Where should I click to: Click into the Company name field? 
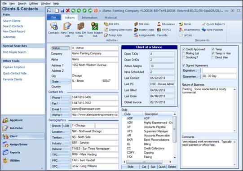(95, 53)
